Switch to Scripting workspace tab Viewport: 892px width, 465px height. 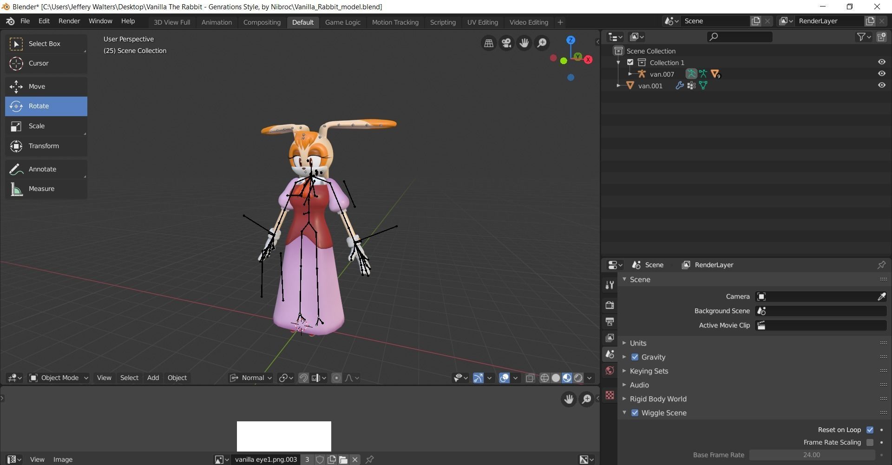point(443,22)
